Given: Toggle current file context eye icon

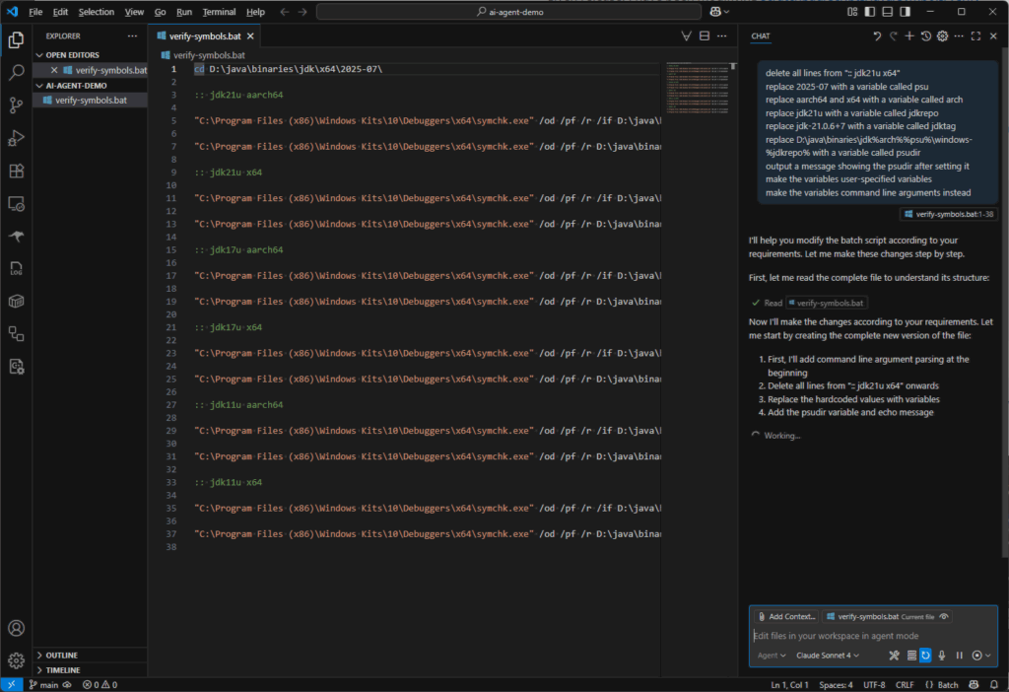Looking at the screenshot, I should pyautogui.click(x=945, y=617).
